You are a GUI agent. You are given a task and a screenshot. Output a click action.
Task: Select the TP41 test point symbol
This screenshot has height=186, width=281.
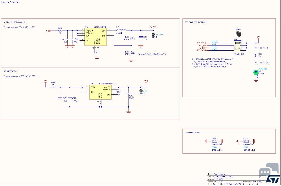141,91
